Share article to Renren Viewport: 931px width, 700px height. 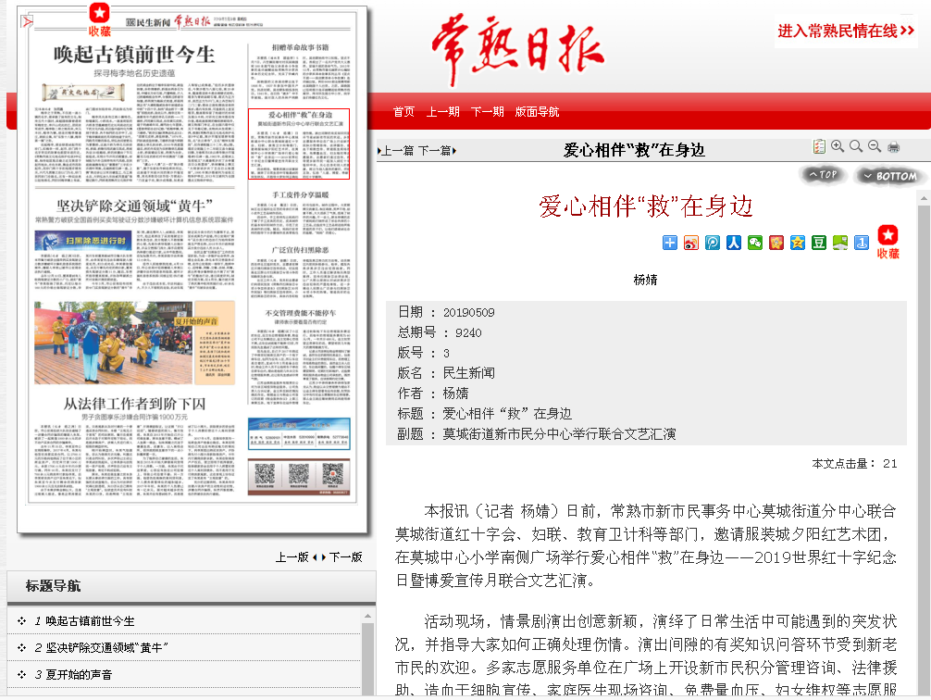734,243
